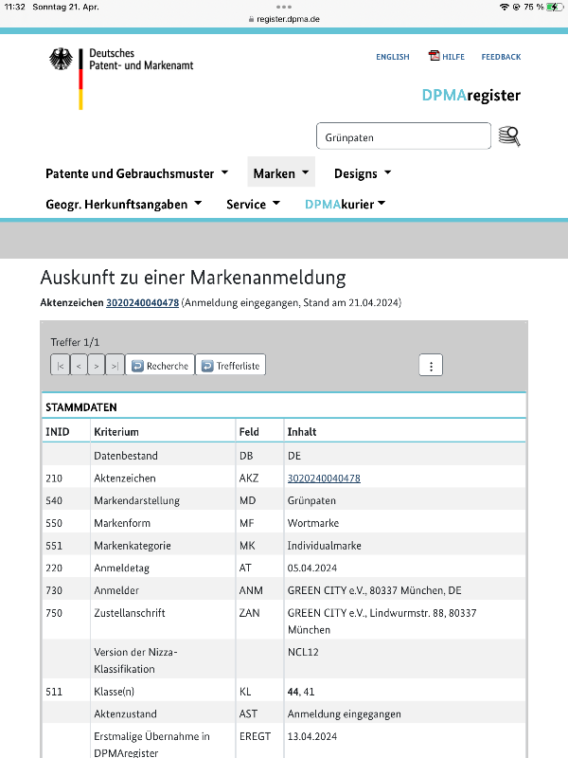Click 'GREEN CITY e.V., 80337 München, DE'
The width and height of the screenshot is (568, 758).
(x=374, y=590)
